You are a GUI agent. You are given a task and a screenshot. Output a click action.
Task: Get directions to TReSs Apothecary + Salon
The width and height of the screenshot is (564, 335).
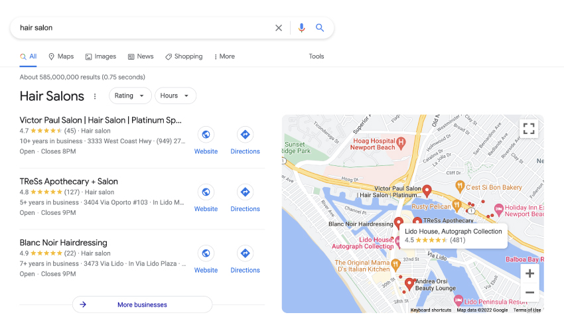coord(245,192)
